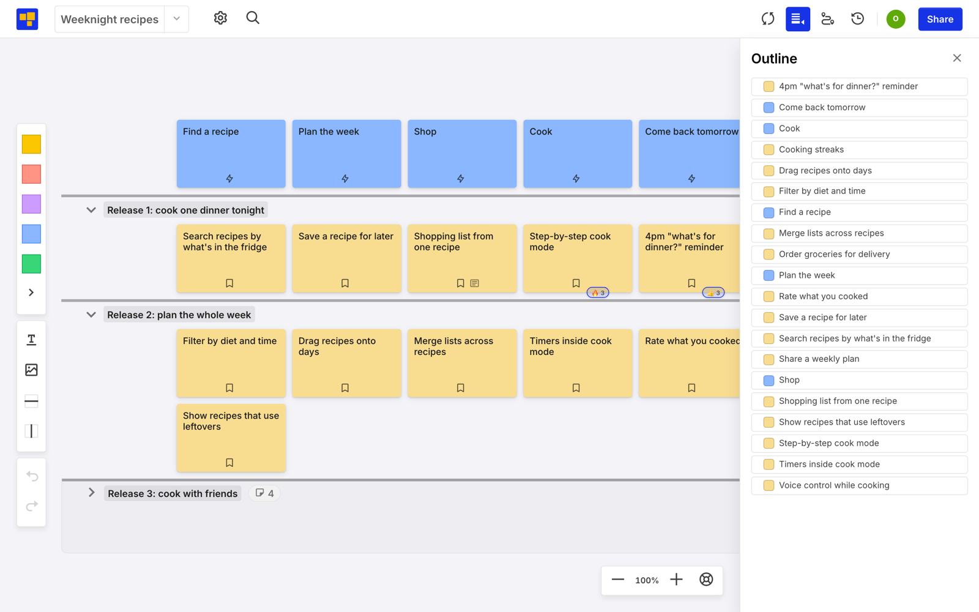Zoom in with the plus button

click(x=676, y=580)
